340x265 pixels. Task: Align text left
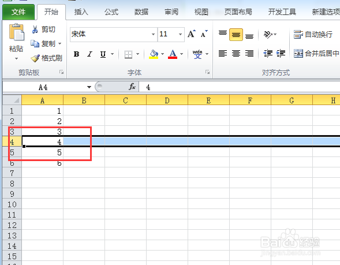[x=223, y=53]
